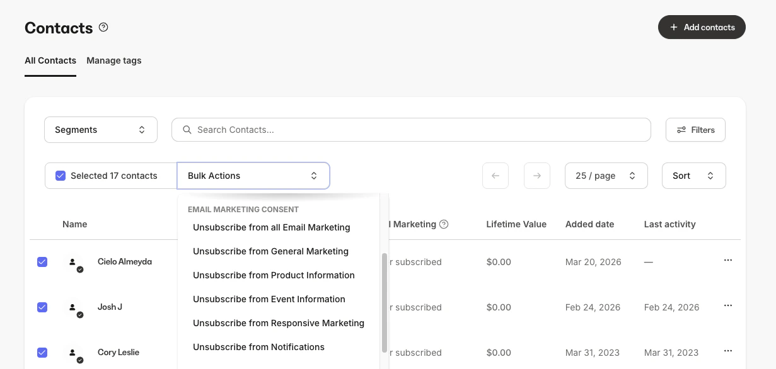
Task: Uncheck the checkbox next to Cory Leslie
Action: point(42,352)
